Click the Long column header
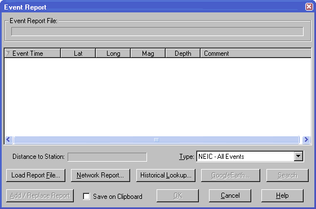The height and width of the screenshot is (209, 316). coord(113,53)
